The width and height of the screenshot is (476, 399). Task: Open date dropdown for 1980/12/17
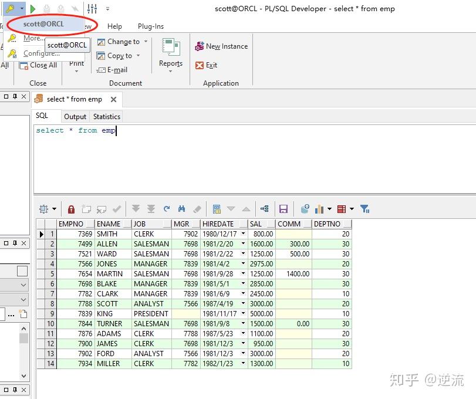(243, 234)
